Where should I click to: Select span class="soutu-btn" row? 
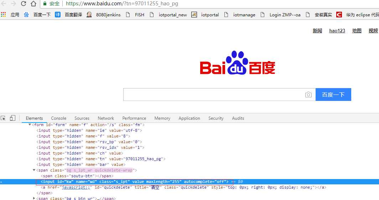coord(77,176)
